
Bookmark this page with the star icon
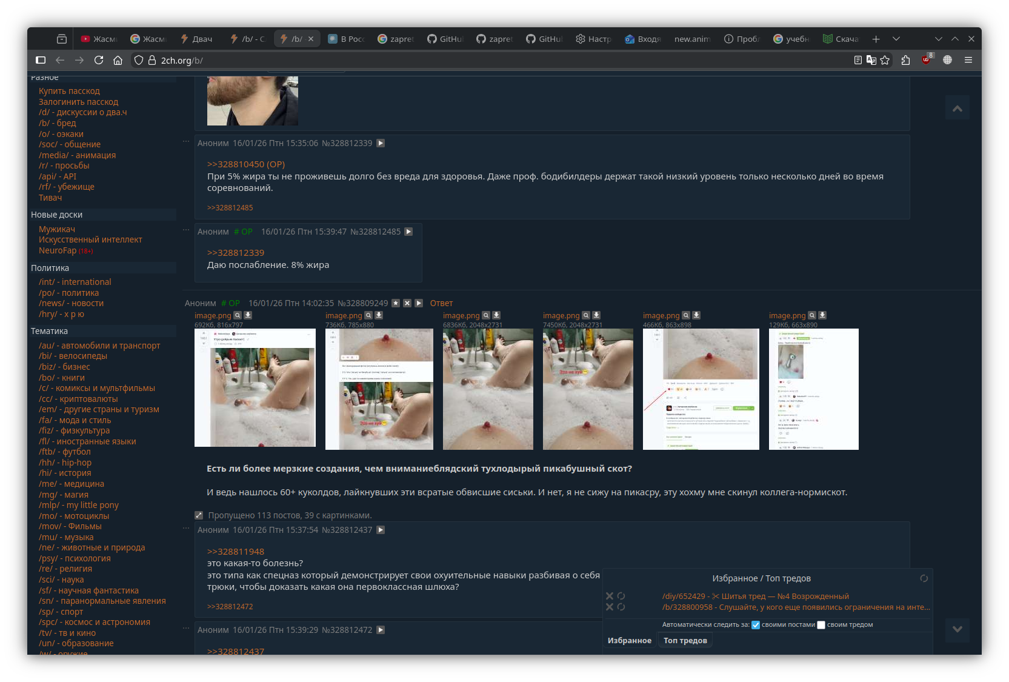point(885,60)
